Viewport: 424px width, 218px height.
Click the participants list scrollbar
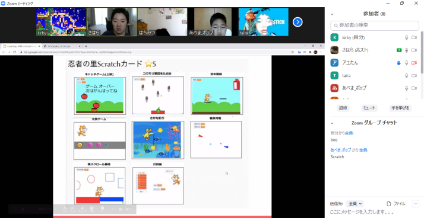tap(422, 53)
